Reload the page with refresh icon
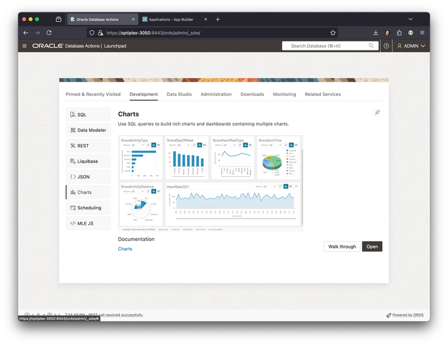Screen dimensions: 448x345 tap(49, 33)
